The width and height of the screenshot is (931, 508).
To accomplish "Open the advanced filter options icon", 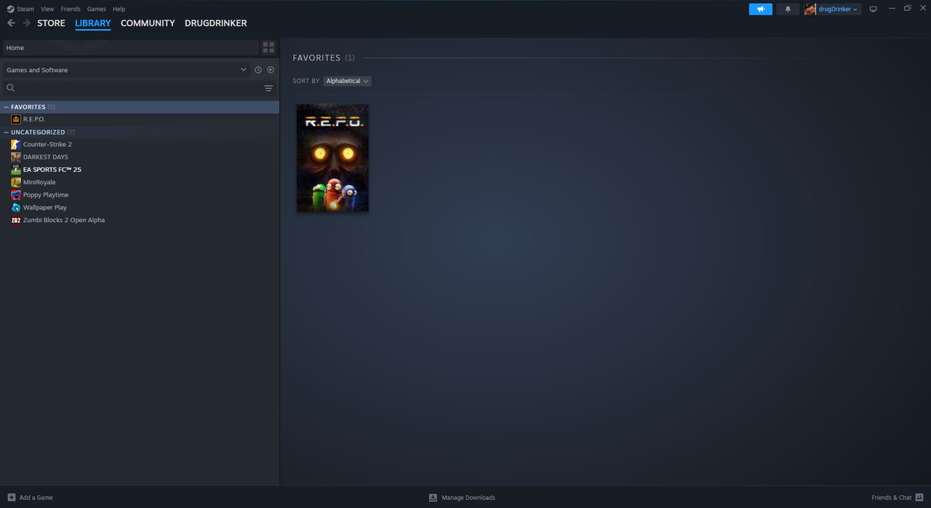I will pyautogui.click(x=268, y=88).
